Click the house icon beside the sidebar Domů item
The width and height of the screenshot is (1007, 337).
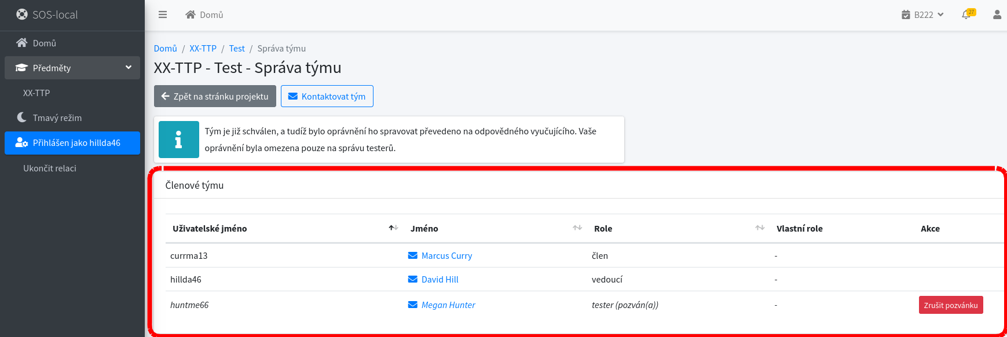coord(22,43)
